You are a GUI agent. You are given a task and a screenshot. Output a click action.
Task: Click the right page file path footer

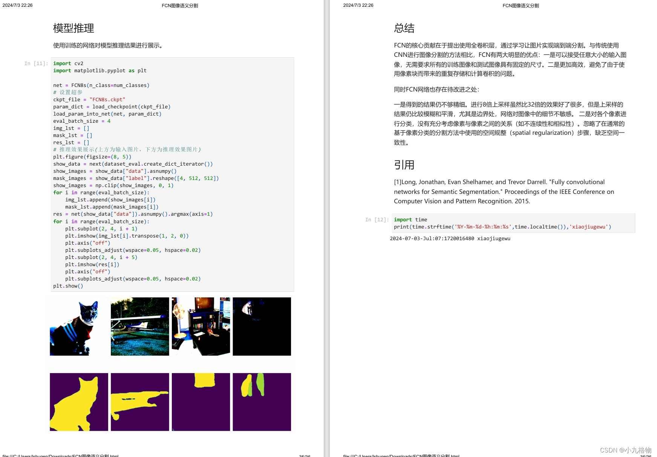coord(401,455)
